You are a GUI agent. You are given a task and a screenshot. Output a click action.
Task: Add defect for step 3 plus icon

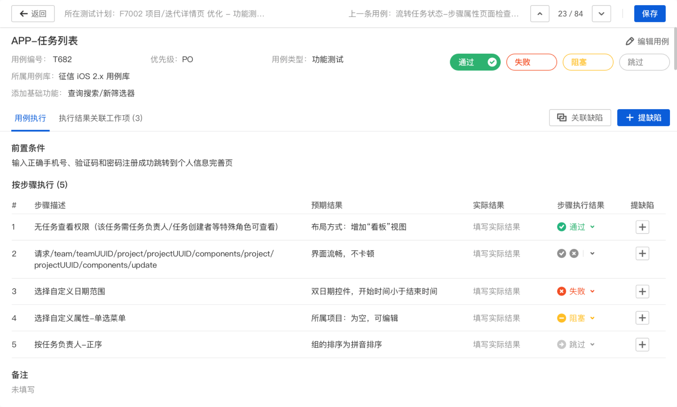click(642, 291)
